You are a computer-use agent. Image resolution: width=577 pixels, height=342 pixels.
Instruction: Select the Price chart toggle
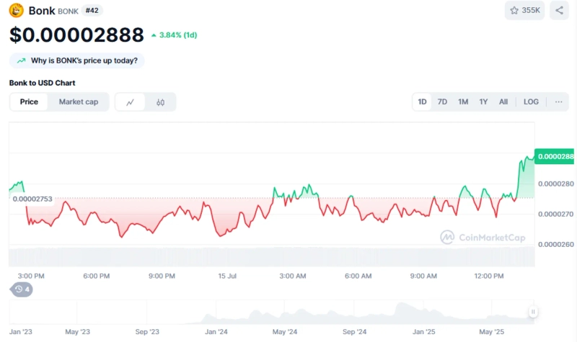pyautogui.click(x=29, y=102)
